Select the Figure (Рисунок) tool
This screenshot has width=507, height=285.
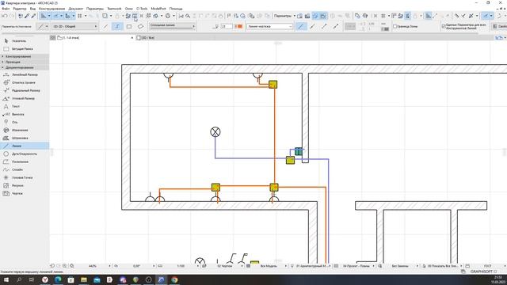coord(25,185)
